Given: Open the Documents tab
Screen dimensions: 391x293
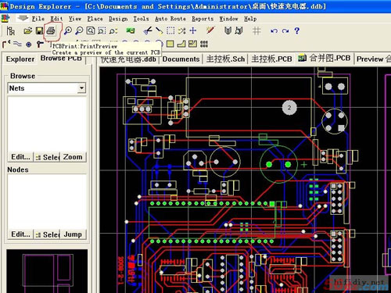Looking at the screenshot, I should (181, 59).
